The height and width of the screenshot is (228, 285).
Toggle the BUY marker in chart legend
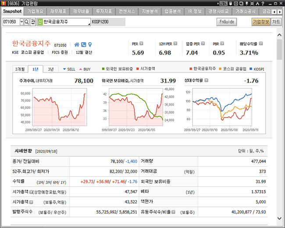[x=85, y=69]
